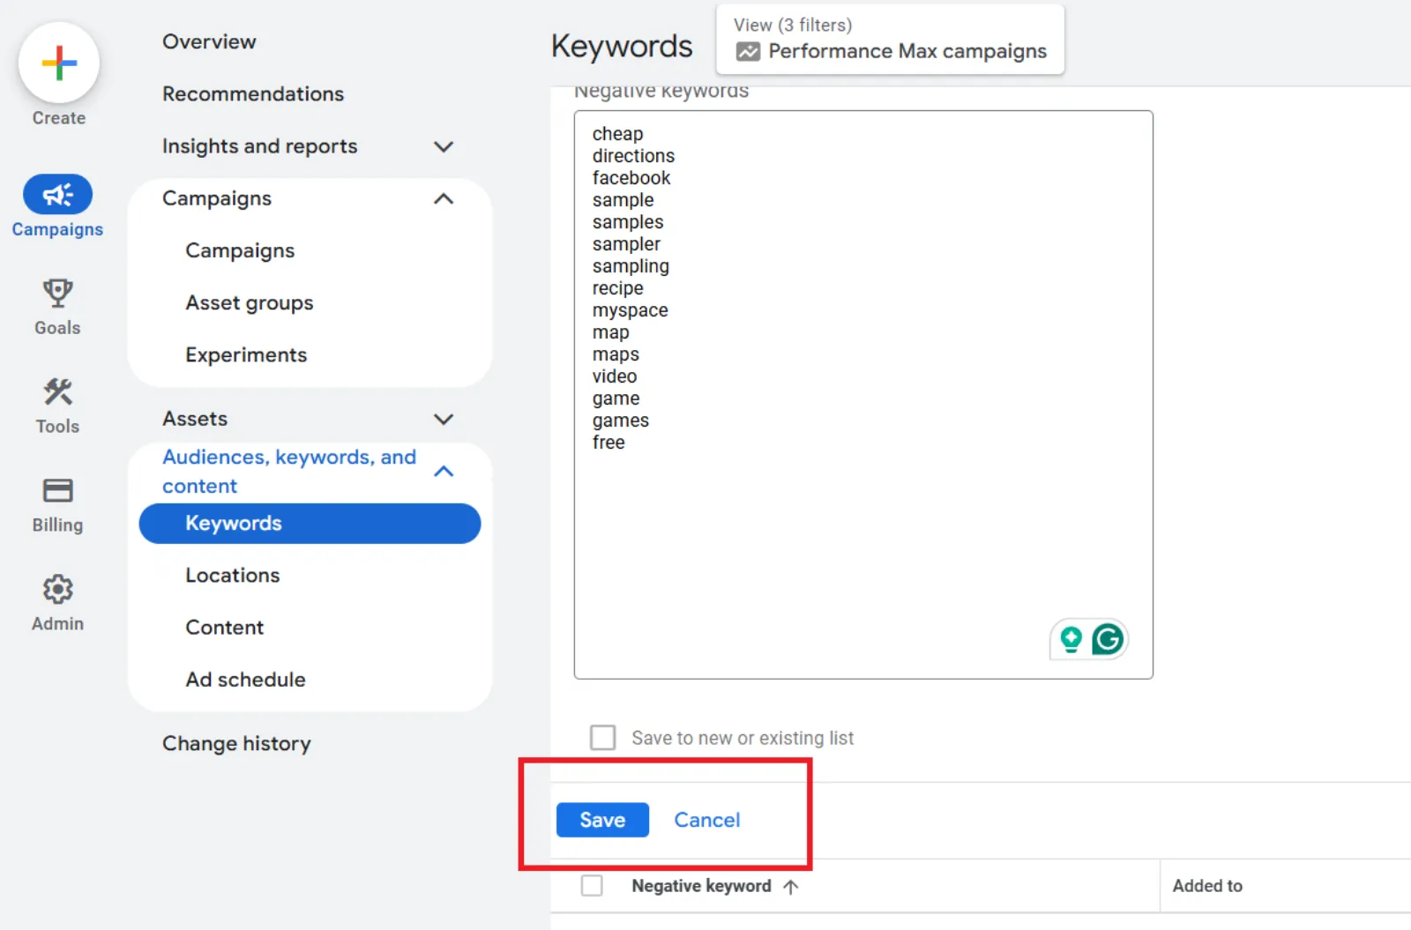Click the blue Save button
This screenshot has width=1411, height=930.
click(x=602, y=820)
